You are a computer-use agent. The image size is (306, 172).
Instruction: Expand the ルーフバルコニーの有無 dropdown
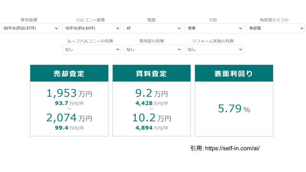(x=91, y=49)
